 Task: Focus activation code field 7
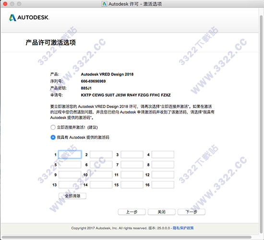click(132, 165)
